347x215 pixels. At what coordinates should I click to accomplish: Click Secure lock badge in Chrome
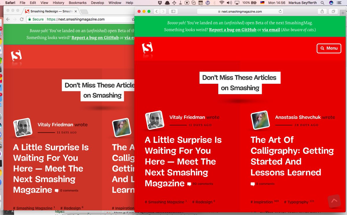[36, 19]
